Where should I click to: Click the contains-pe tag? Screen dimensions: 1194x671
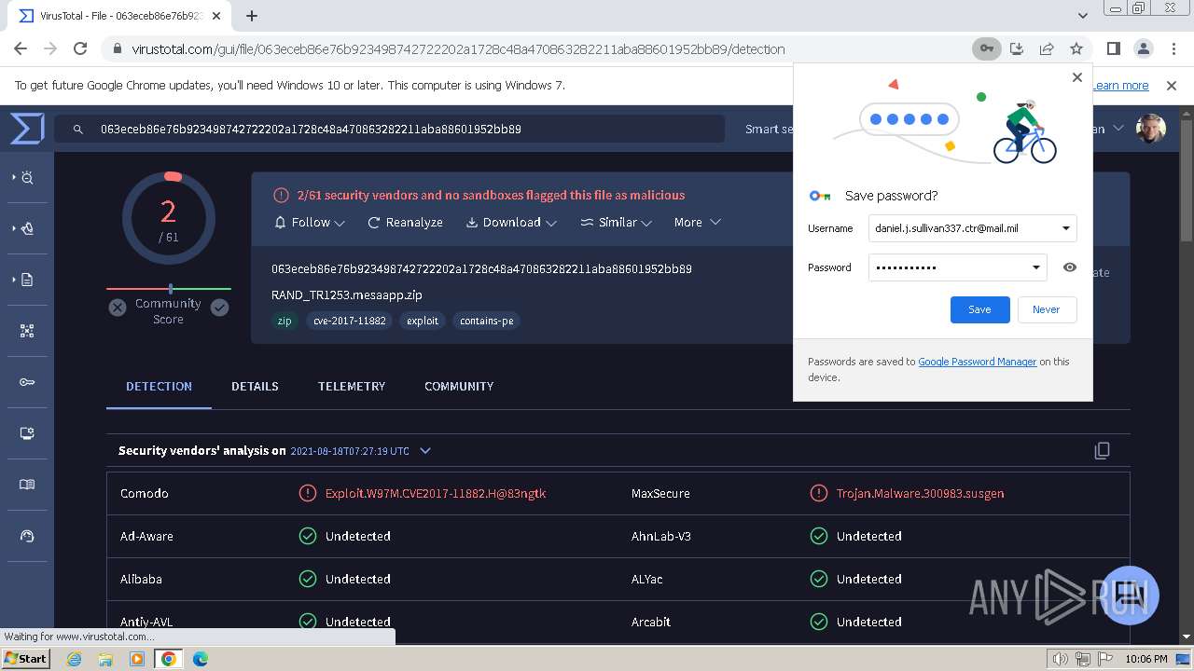(x=487, y=321)
